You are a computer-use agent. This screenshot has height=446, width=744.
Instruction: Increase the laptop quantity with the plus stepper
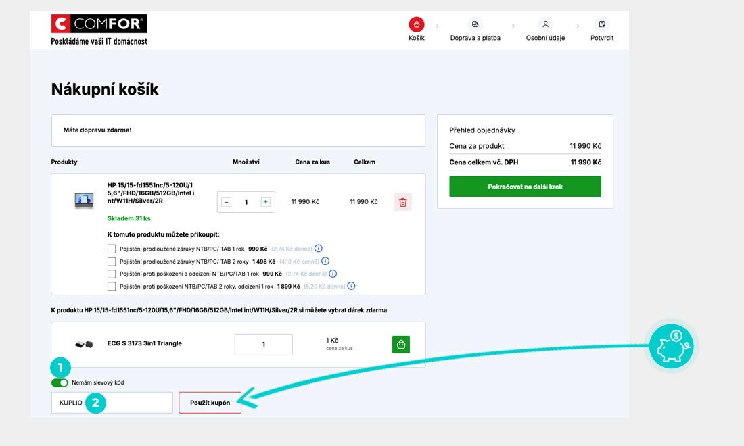pyautogui.click(x=265, y=201)
